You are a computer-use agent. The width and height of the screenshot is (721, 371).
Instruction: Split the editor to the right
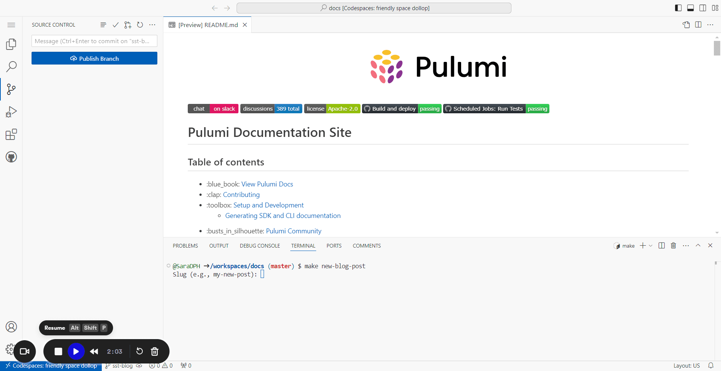(698, 25)
